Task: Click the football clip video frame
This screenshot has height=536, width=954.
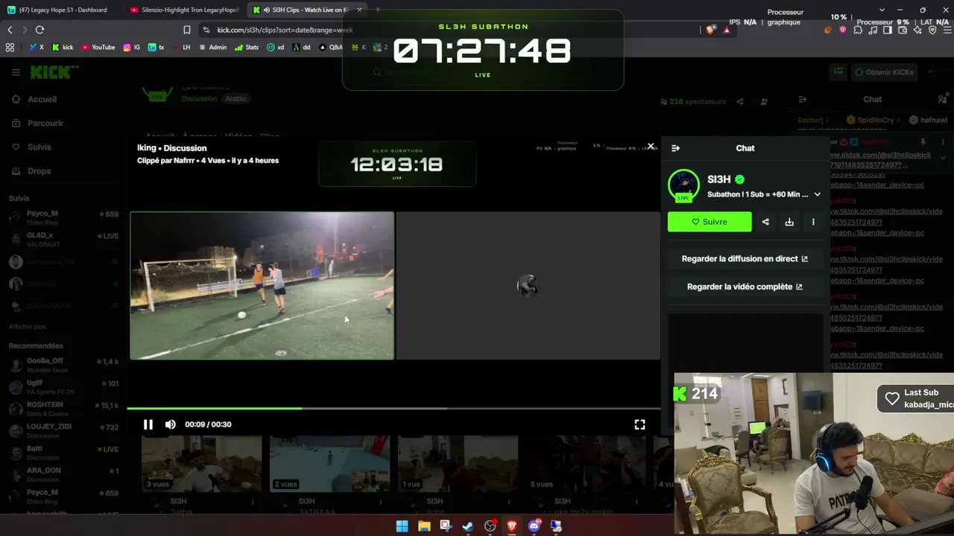Action: coord(262,286)
